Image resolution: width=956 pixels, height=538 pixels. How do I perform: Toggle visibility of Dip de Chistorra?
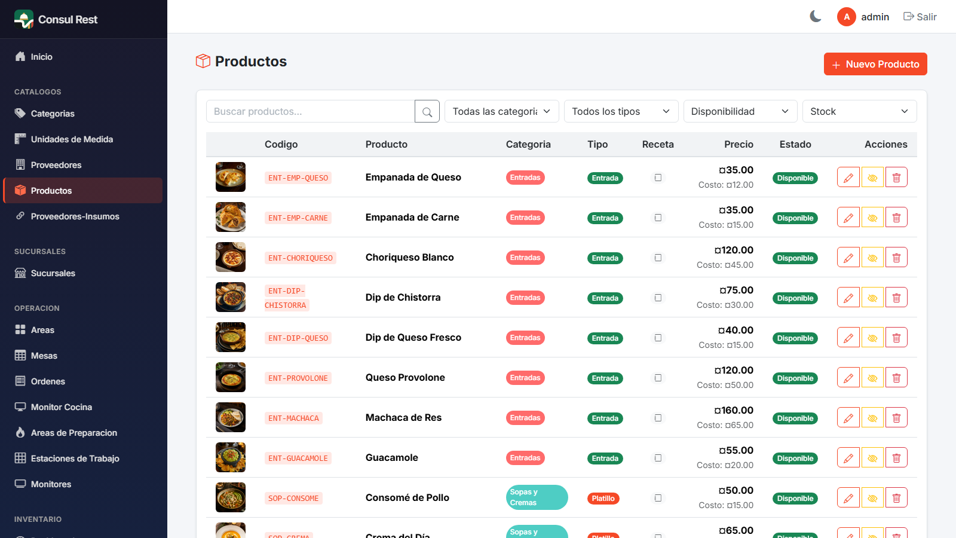(872, 298)
